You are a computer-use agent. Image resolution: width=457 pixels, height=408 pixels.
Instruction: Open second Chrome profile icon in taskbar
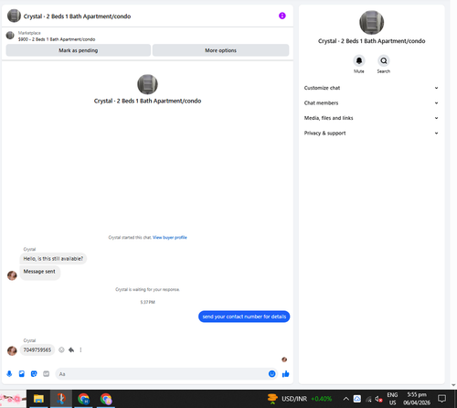[x=106, y=399]
